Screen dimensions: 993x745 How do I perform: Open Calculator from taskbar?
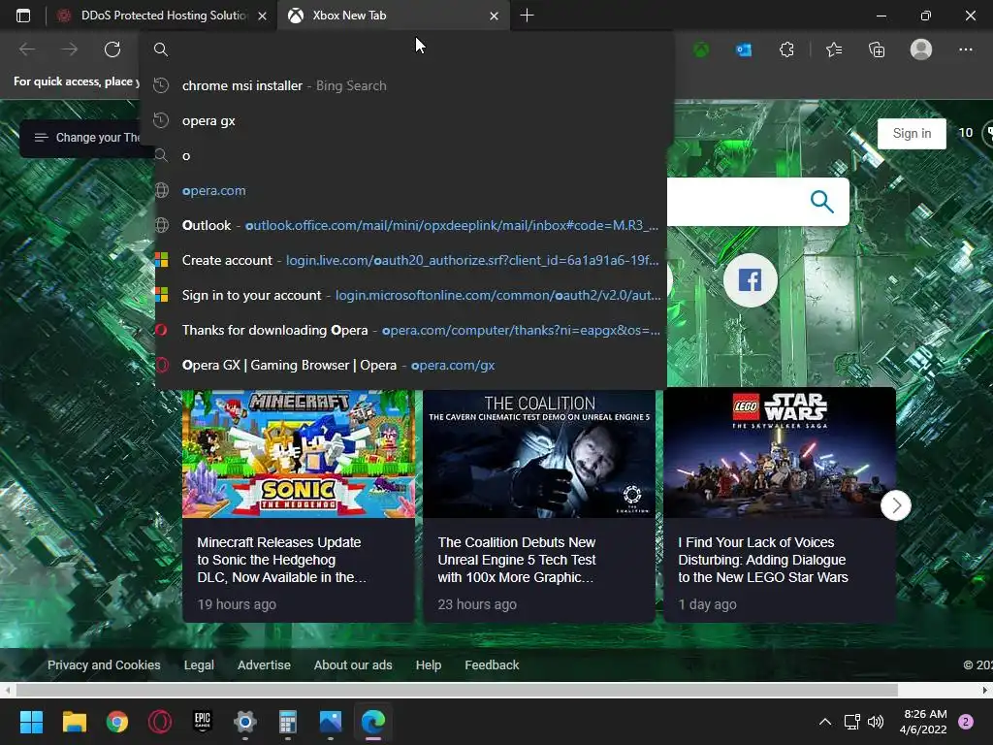287,722
